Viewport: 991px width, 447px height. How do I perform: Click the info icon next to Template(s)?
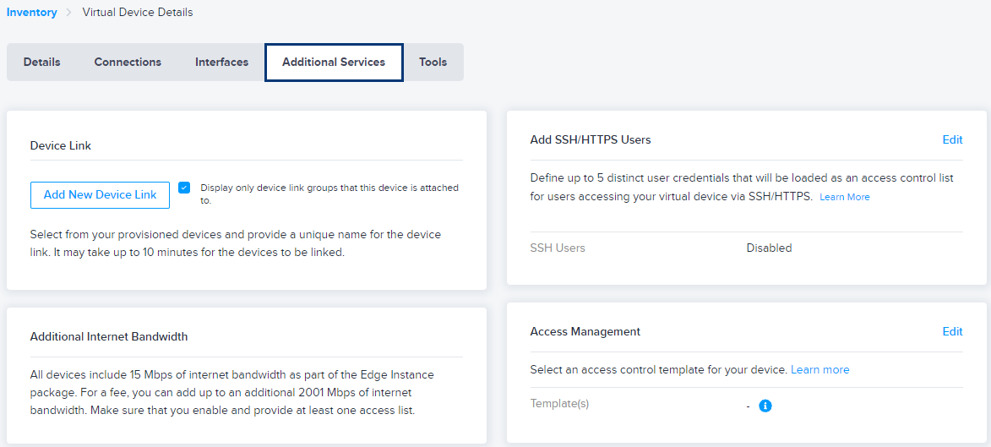[765, 406]
